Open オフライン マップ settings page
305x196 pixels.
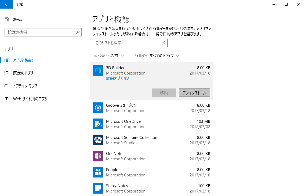[x=25, y=86]
